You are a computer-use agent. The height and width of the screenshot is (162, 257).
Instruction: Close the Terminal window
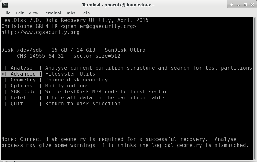click(x=252, y=5)
